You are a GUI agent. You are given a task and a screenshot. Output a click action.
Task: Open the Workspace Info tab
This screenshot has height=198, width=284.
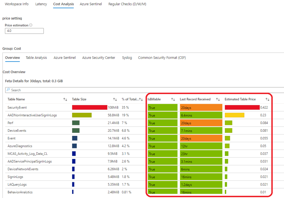pyautogui.click(x=17, y=4)
